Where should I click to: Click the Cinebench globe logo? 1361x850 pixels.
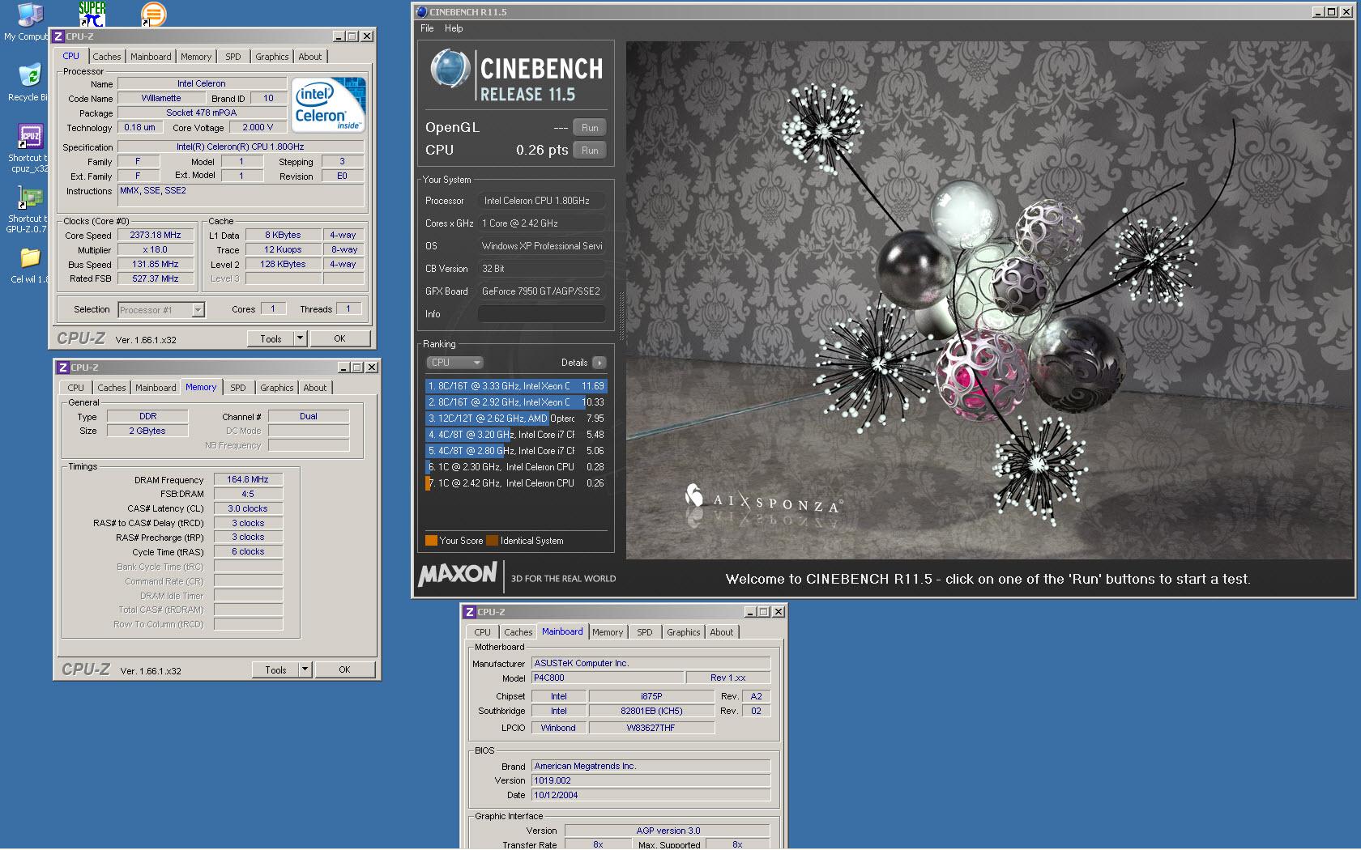450,69
